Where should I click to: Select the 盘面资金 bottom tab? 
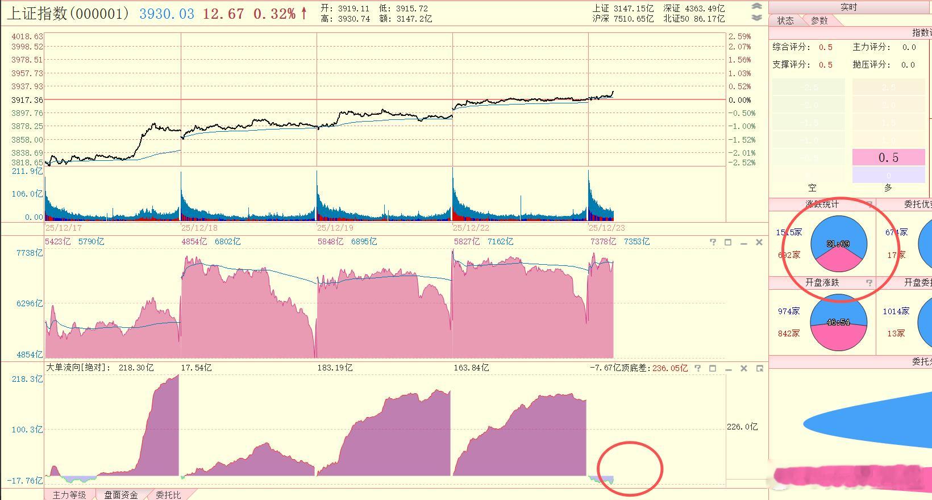[120, 495]
